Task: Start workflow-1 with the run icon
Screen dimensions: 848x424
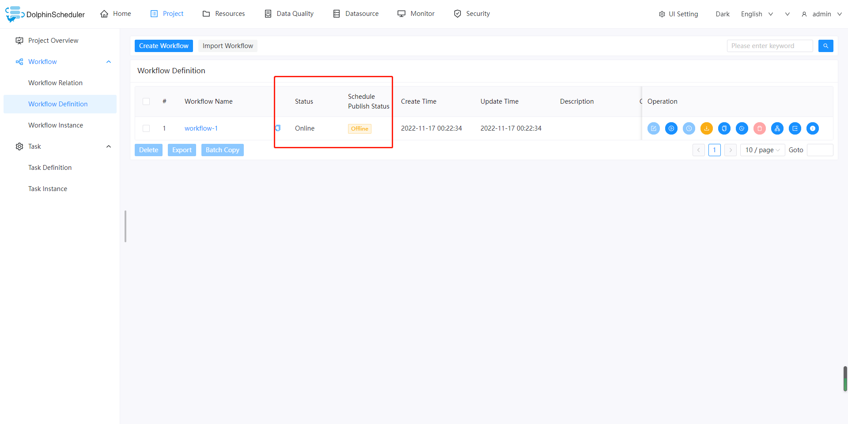Action: 671,128
